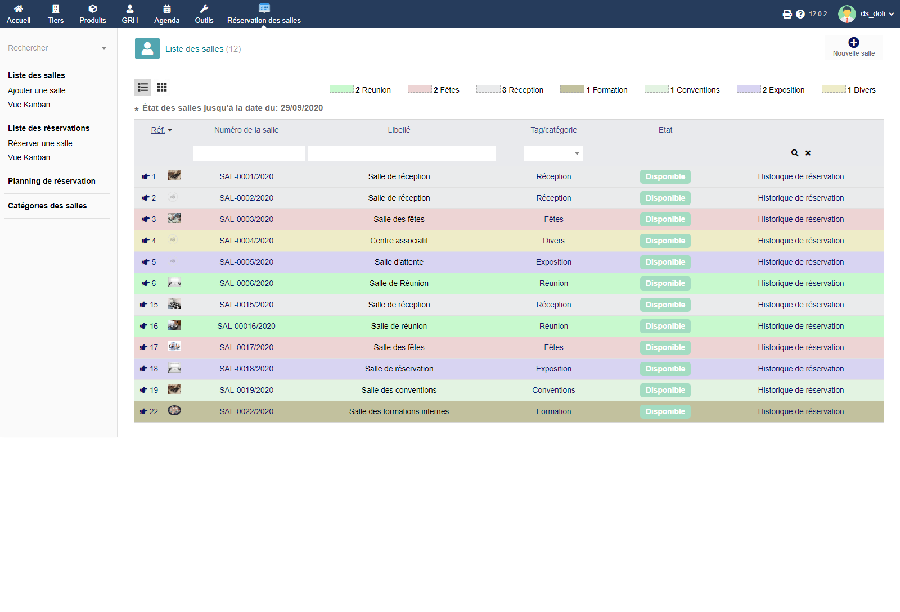Click the Formation color swatch in legend
Screen dimensions: 900x612
click(572, 89)
